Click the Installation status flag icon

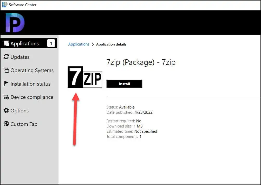point(6,84)
